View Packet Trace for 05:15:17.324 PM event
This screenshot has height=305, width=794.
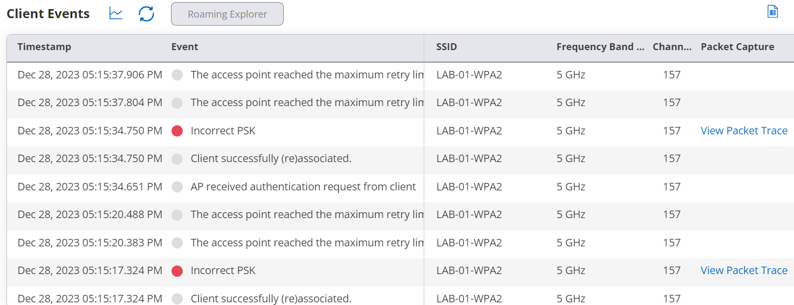tap(744, 270)
